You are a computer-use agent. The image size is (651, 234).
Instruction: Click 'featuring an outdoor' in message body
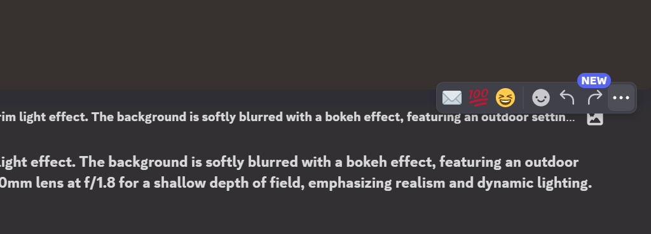pos(509,162)
